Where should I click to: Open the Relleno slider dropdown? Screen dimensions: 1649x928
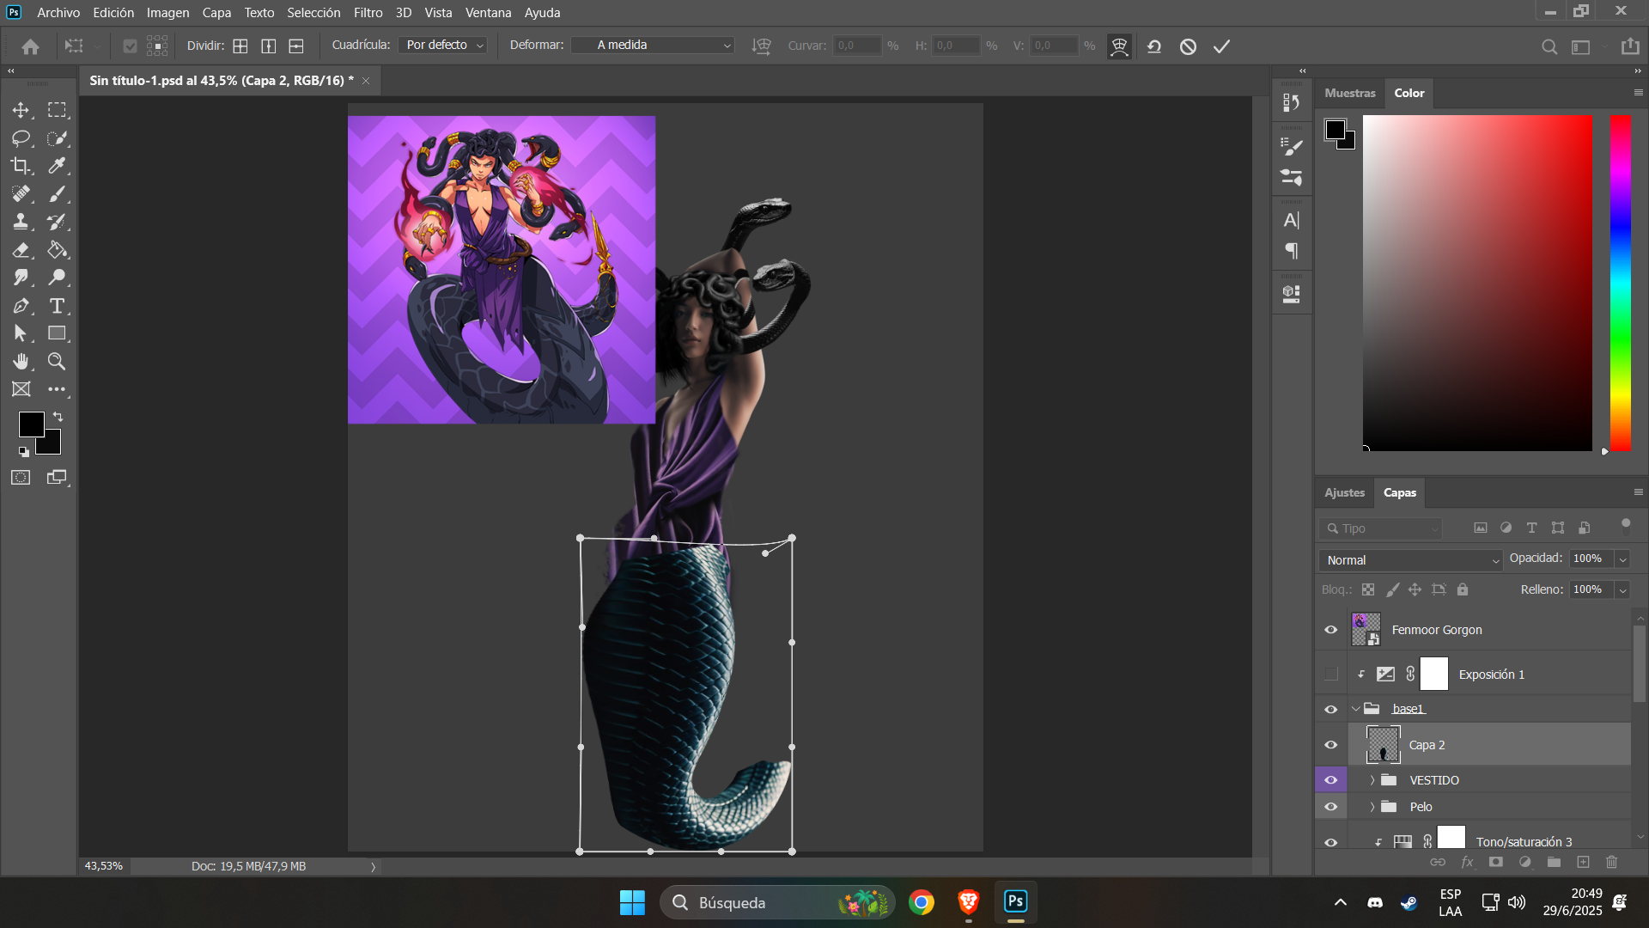(1622, 590)
